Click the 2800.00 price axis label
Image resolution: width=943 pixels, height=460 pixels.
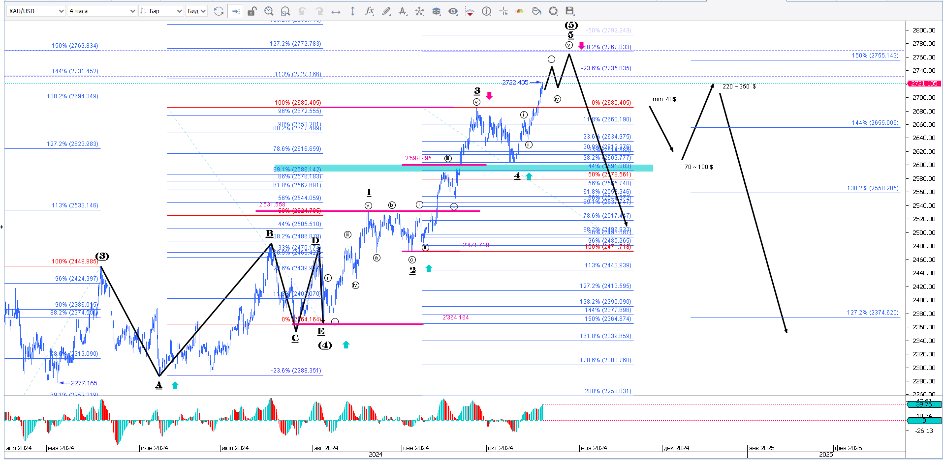pyautogui.click(x=923, y=30)
